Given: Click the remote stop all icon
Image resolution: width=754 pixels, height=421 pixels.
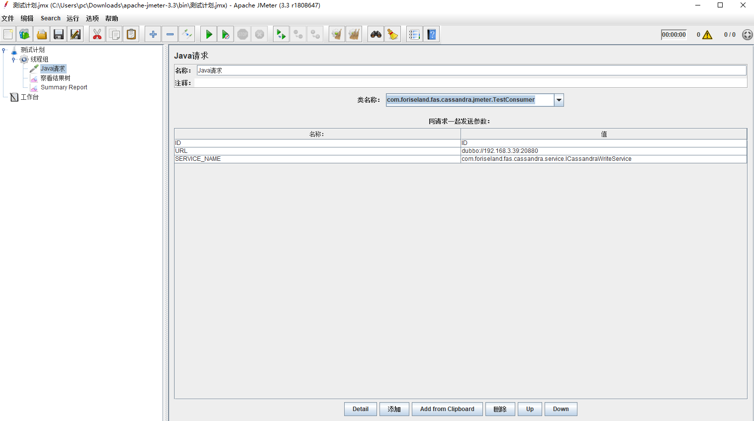Looking at the screenshot, I should (x=298, y=34).
